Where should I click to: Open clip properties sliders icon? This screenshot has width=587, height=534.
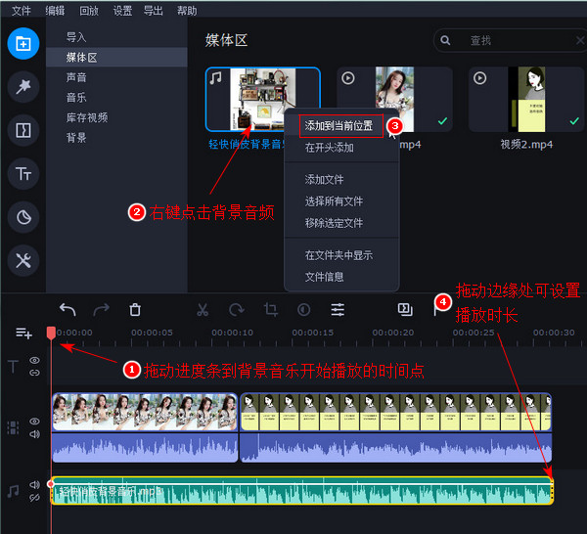click(x=338, y=310)
